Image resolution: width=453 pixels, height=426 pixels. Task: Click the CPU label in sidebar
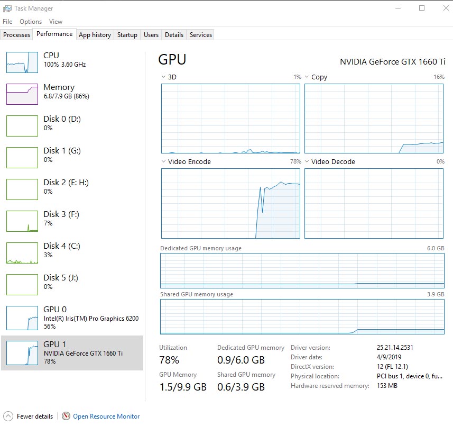(x=51, y=55)
